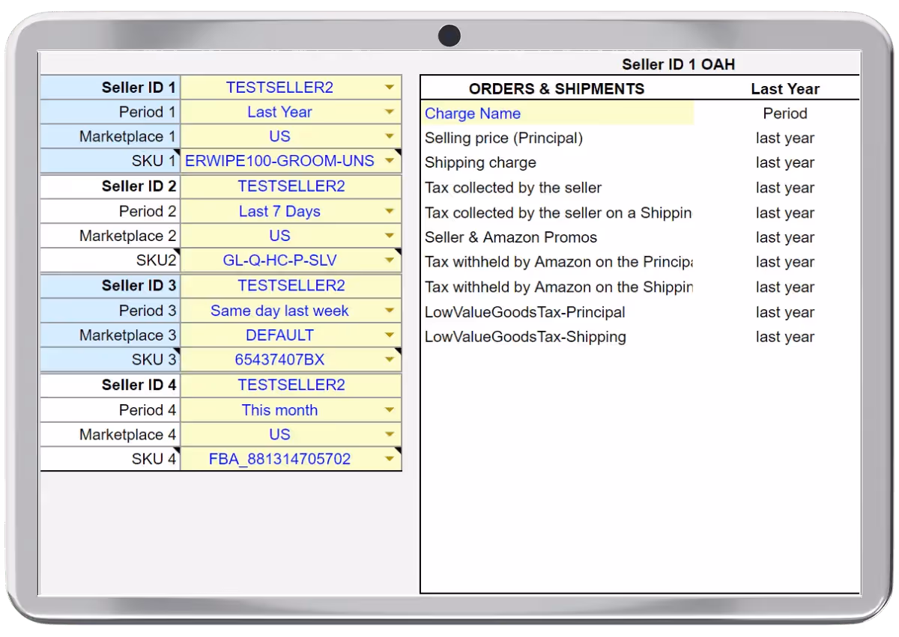
Task: Open the Marketplace 4 dropdown arrow
Action: coord(389,435)
